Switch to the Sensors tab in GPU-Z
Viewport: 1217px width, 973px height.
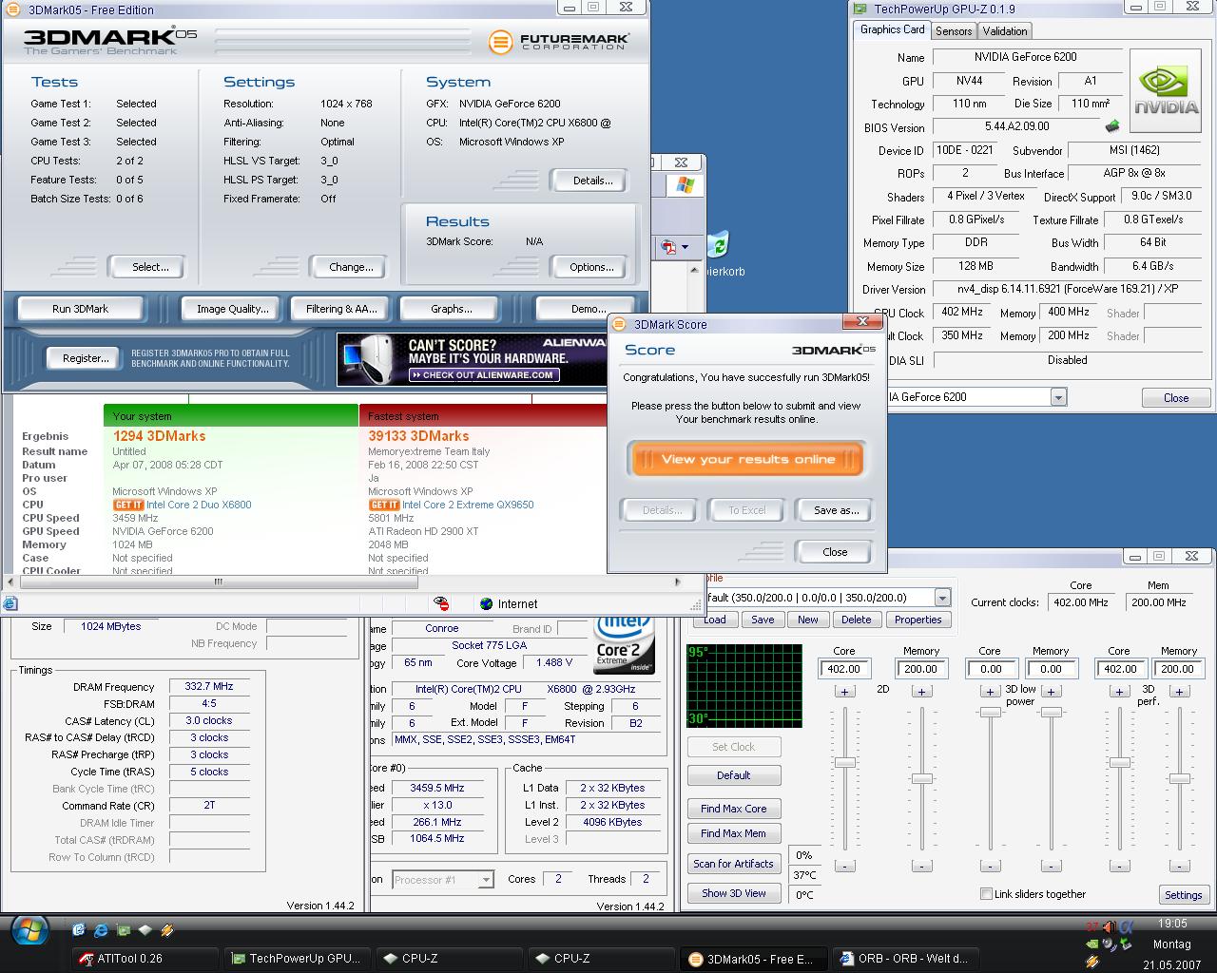tap(954, 31)
